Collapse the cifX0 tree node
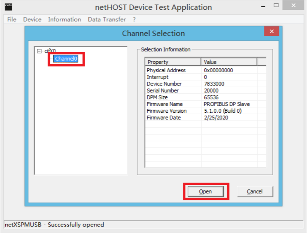This screenshot has width=308, height=234. (39, 51)
